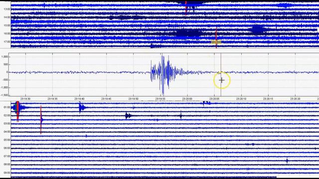This screenshot has width=319, height=179.
Task: Click the small event on the 04:00 trace
Action: (86, 136)
